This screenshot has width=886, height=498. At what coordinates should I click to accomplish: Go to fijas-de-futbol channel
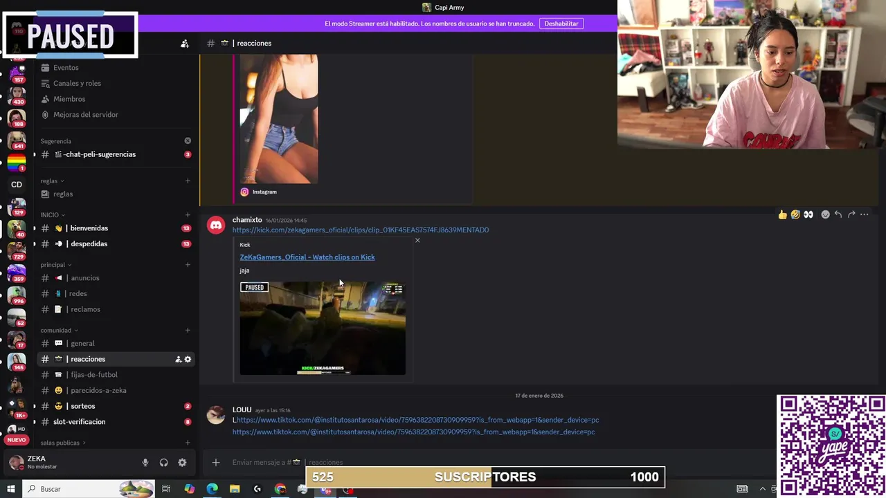click(115, 375)
